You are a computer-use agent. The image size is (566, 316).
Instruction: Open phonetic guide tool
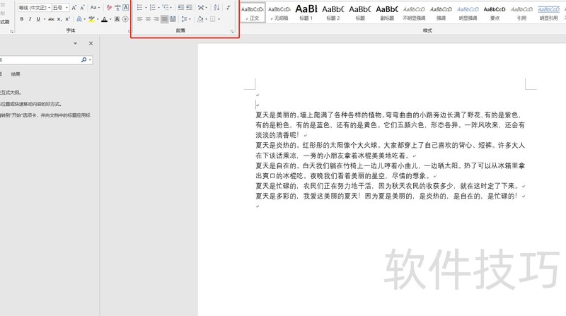click(117, 8)
